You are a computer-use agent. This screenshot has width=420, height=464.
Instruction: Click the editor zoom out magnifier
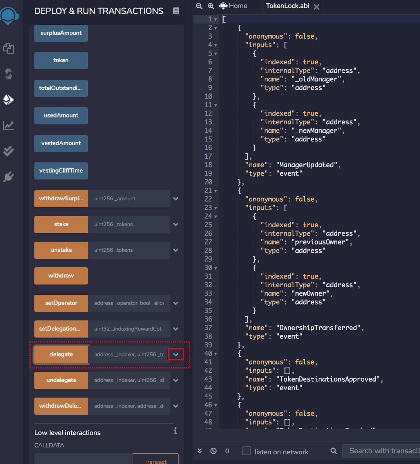tap(199, 6)
